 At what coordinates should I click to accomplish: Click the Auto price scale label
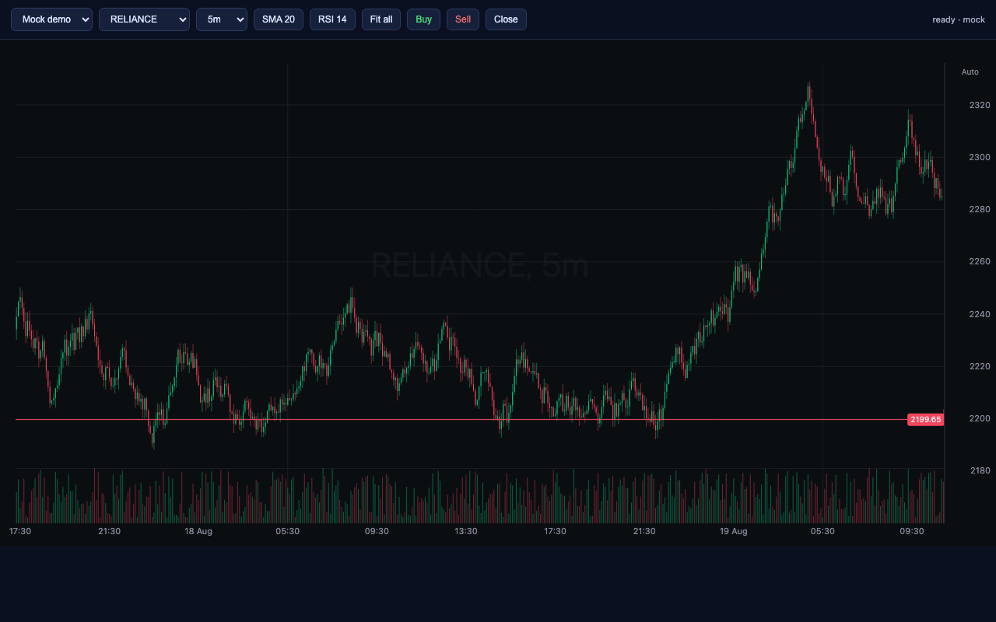970,72
